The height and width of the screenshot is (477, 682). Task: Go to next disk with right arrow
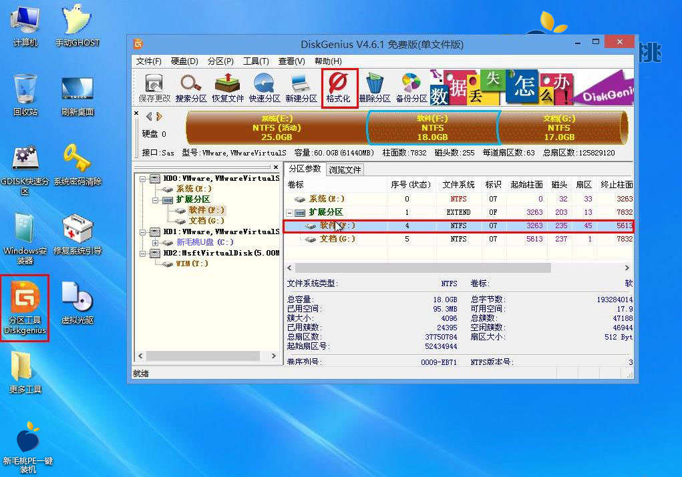(x=159, y=117)
